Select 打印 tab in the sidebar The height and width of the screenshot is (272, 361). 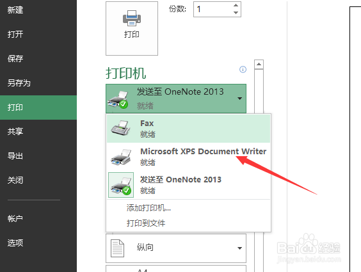[38, 108]
